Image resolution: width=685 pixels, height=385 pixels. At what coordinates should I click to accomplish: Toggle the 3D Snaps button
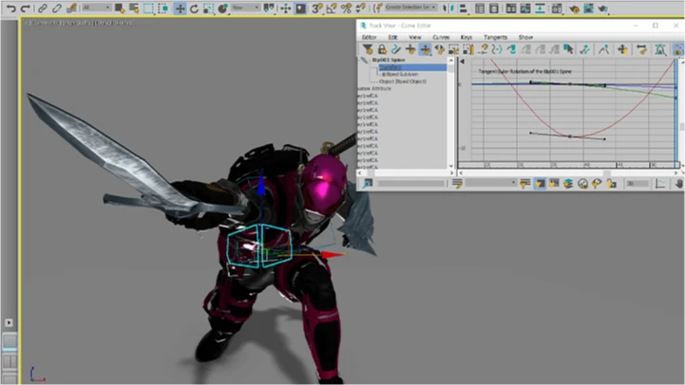pos(317,8)
